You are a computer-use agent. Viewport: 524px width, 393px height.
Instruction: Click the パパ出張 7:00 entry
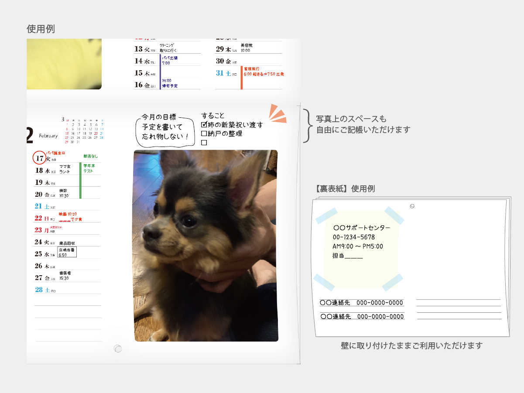point(170,60)
